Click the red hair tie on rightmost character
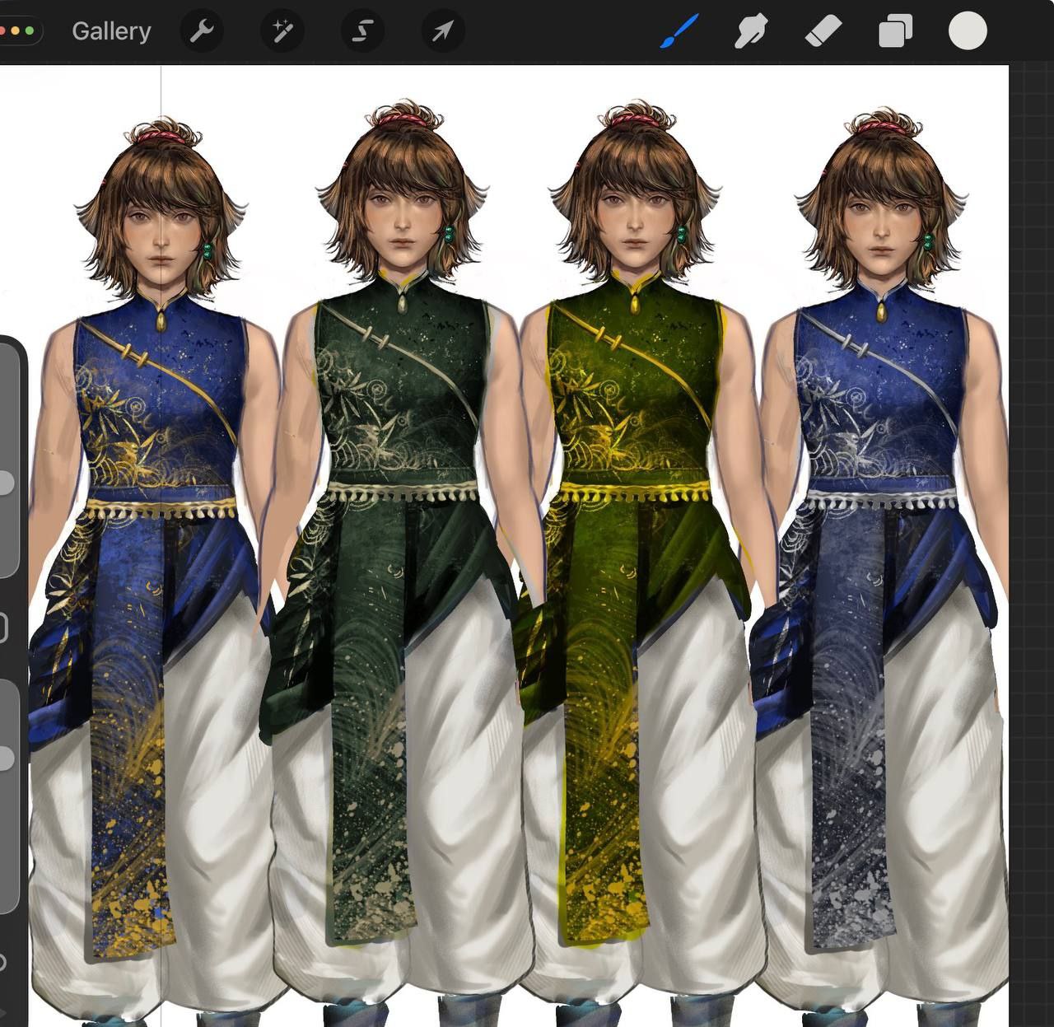This screenshot has height=1027, width=1054. 879,128
